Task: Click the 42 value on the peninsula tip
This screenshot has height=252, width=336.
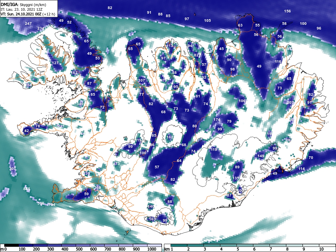Action: point(27,131)
